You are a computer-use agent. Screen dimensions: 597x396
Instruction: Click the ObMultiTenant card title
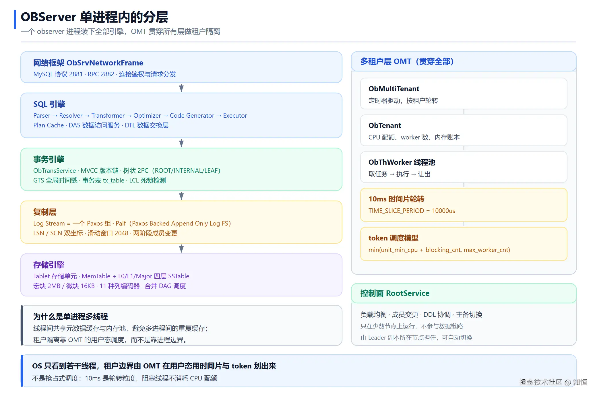(x=394, y=89)
